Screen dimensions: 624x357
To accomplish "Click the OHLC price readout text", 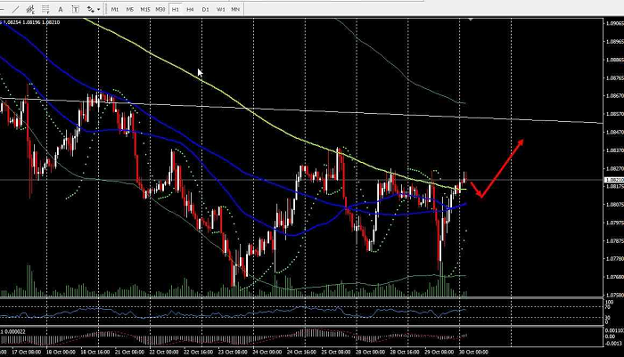I will [x=29, y=22].
